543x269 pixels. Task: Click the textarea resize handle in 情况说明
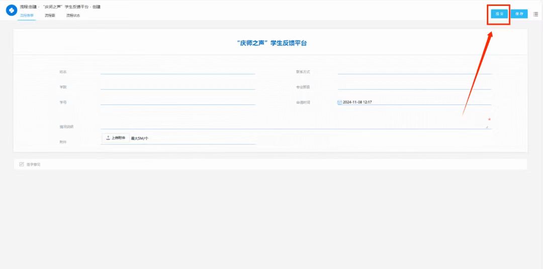tap(487, 127)
